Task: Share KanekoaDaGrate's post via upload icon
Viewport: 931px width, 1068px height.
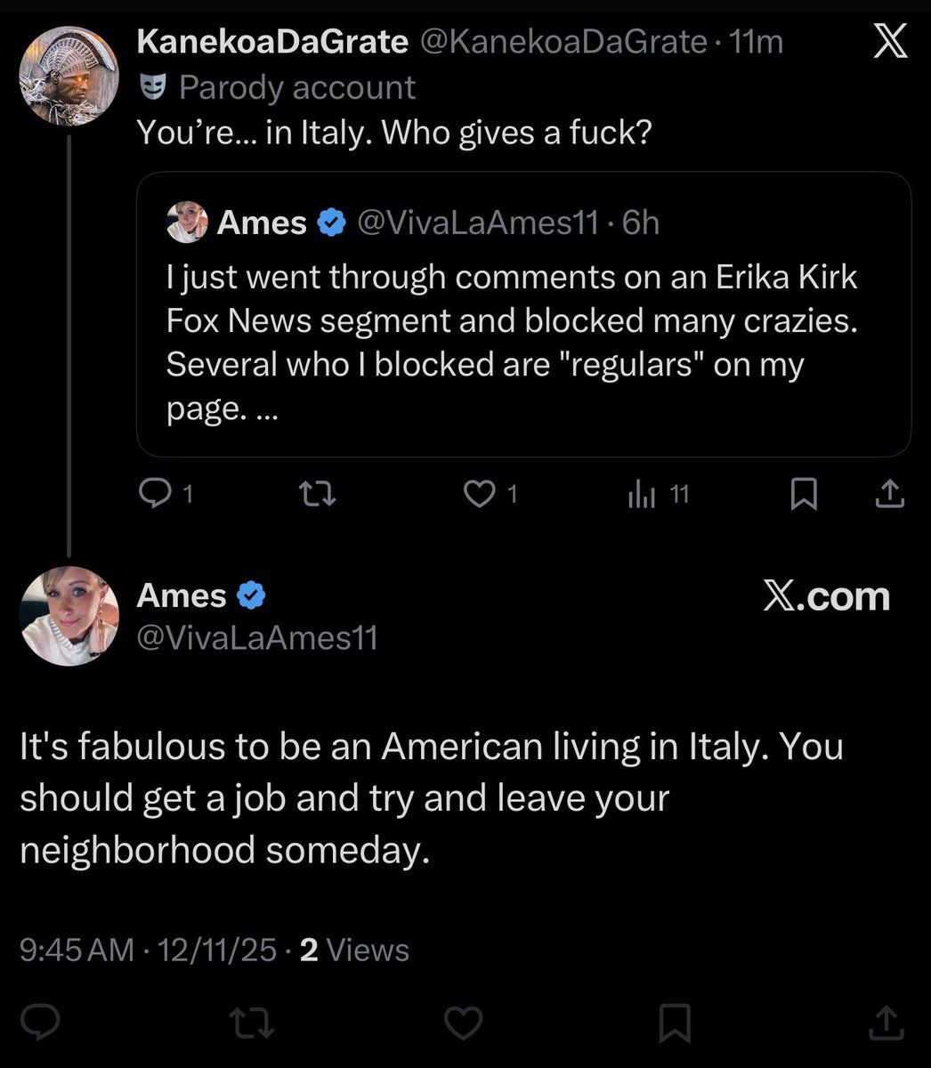Action: tap(889, 493)
